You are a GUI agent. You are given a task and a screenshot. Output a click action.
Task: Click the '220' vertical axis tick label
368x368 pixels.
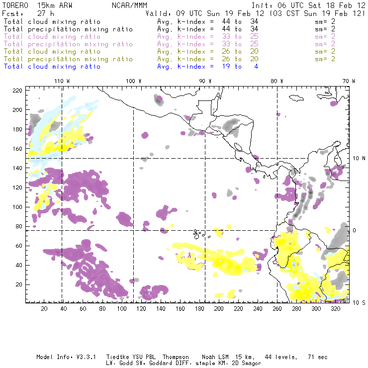click(17, 91)
